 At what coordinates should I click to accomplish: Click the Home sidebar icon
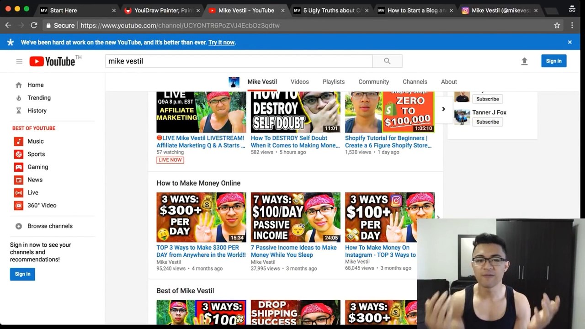tap(19, 85)
